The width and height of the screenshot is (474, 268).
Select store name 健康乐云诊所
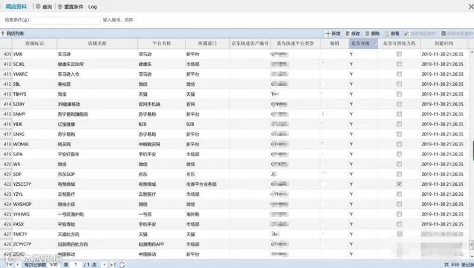pyautogui.click(x=71, y=64)
